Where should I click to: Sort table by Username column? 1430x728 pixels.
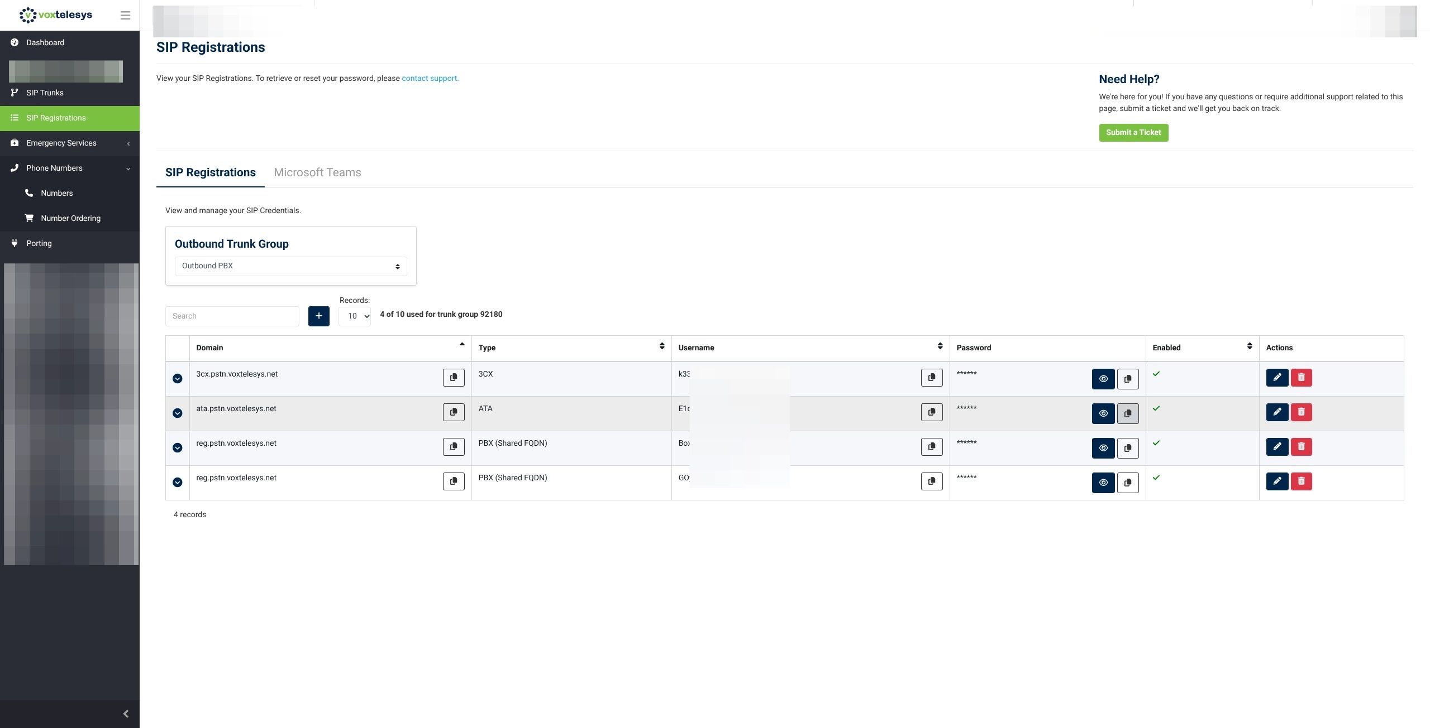tap(811, 348)
